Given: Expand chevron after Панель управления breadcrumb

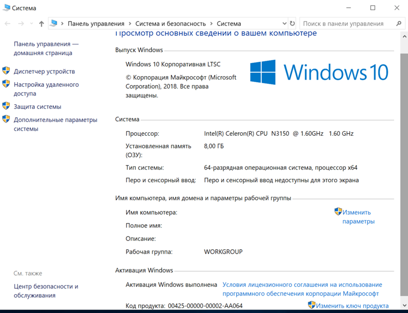Looking at the screenshot, I should pos(130,23).
